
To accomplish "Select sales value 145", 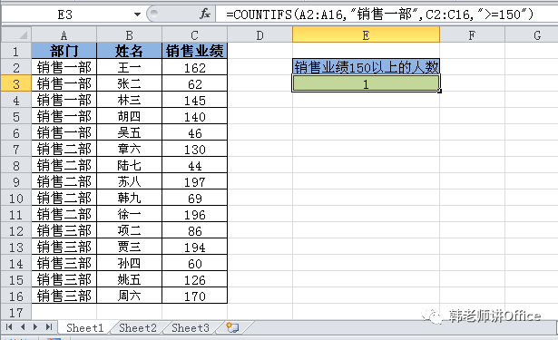I will 194,100.
